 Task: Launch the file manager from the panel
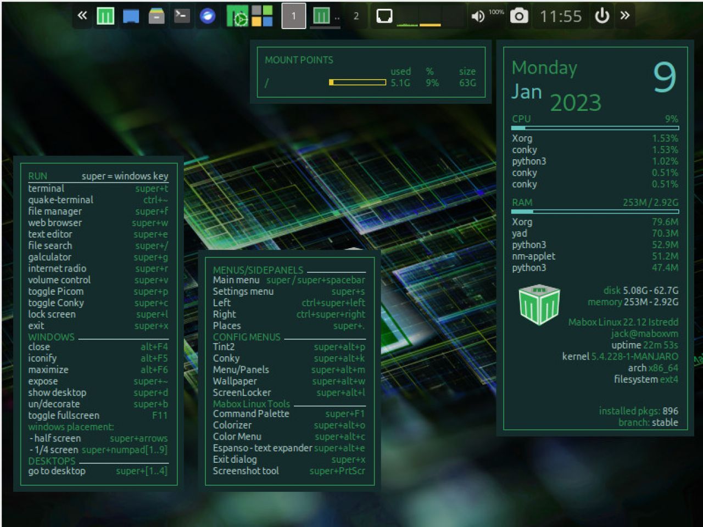point(131,16)
